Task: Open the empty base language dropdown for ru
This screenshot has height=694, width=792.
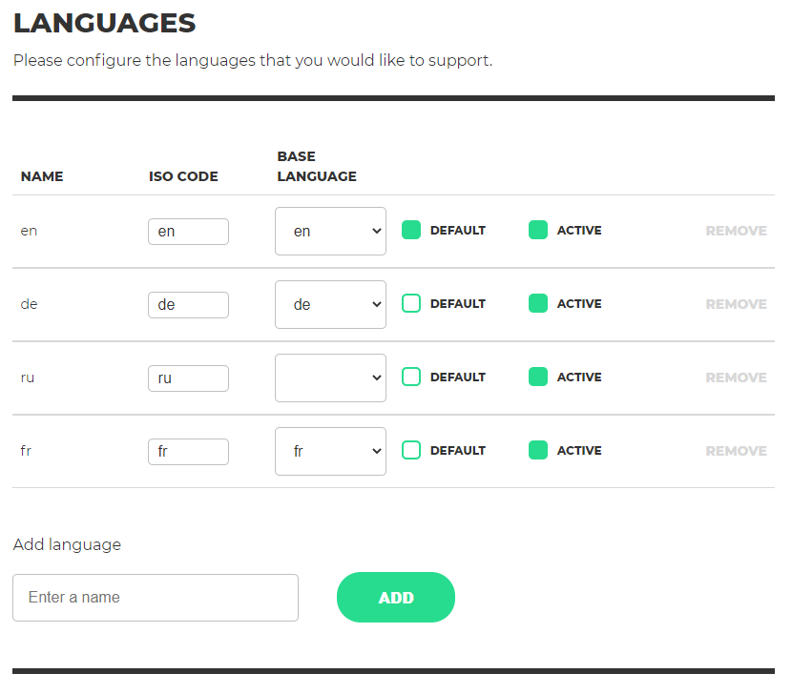Action: (x=330, y=378)
